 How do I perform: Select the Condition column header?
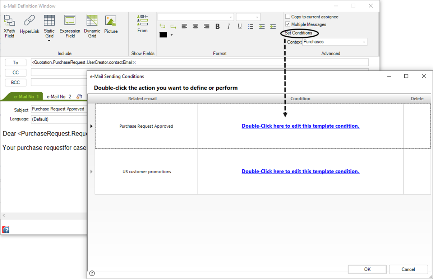point(300,99)
